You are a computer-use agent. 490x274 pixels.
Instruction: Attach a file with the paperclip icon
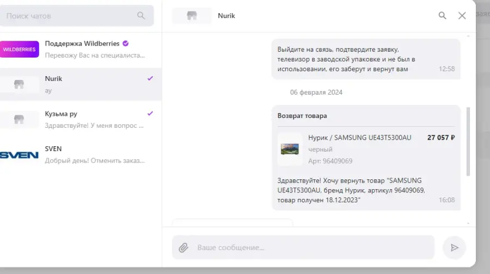(x=183, y=248)
